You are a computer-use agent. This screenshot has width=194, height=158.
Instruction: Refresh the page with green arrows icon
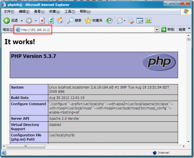(51, 21)
